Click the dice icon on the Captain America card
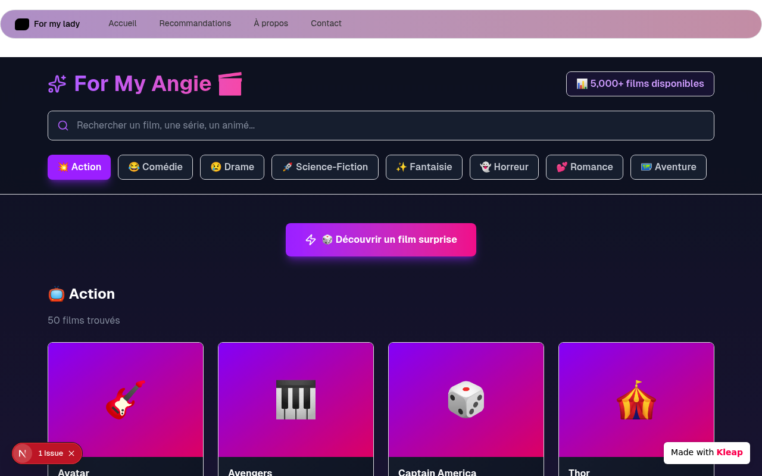762x476 pixels. pyautogui.click(x=466, y=400)
